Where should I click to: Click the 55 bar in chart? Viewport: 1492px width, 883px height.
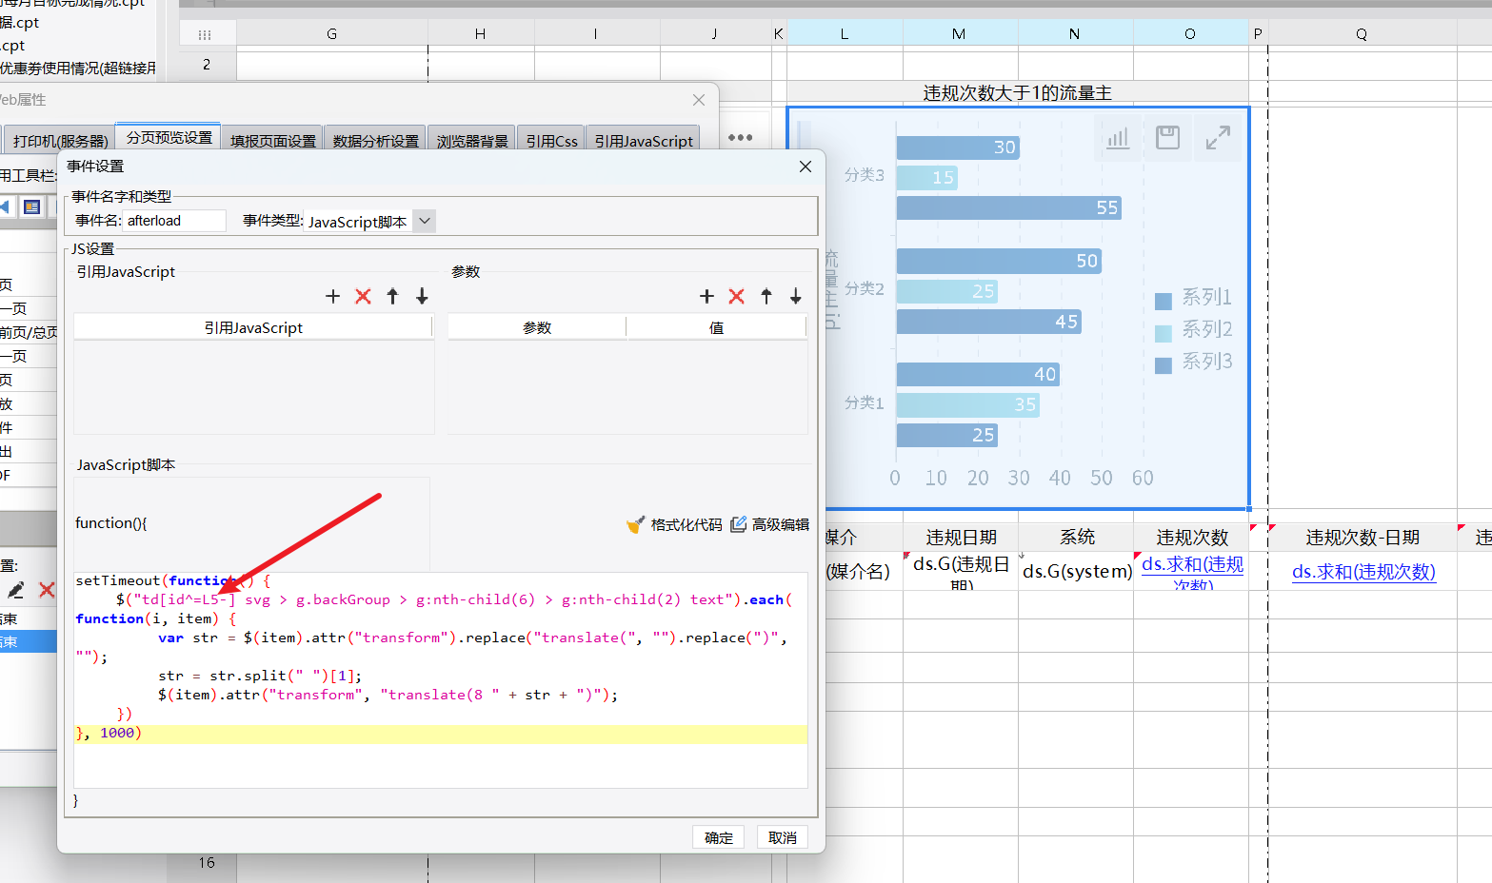tap(1008, 207)
